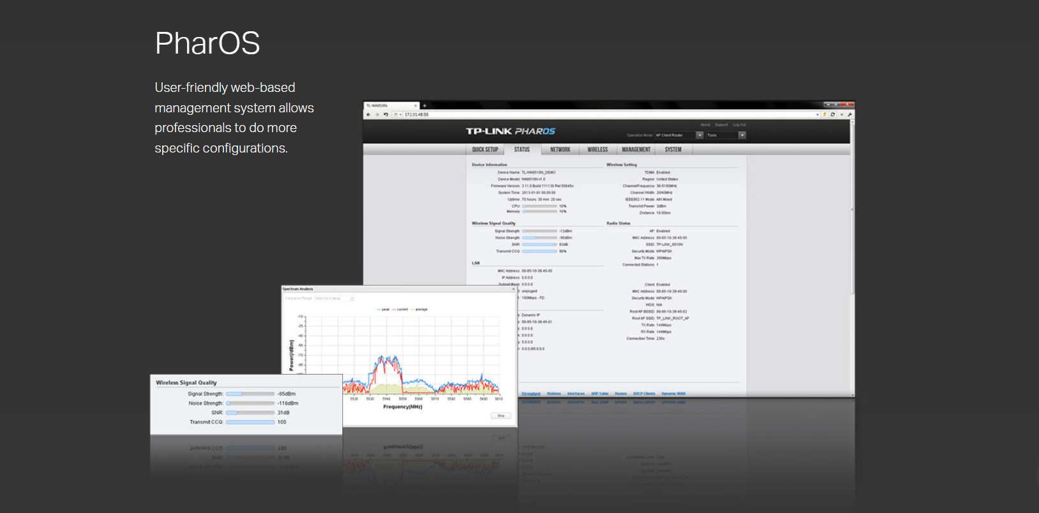Click the Log Out link
This screenshot has width=1039, height=513.
(739, 125)
